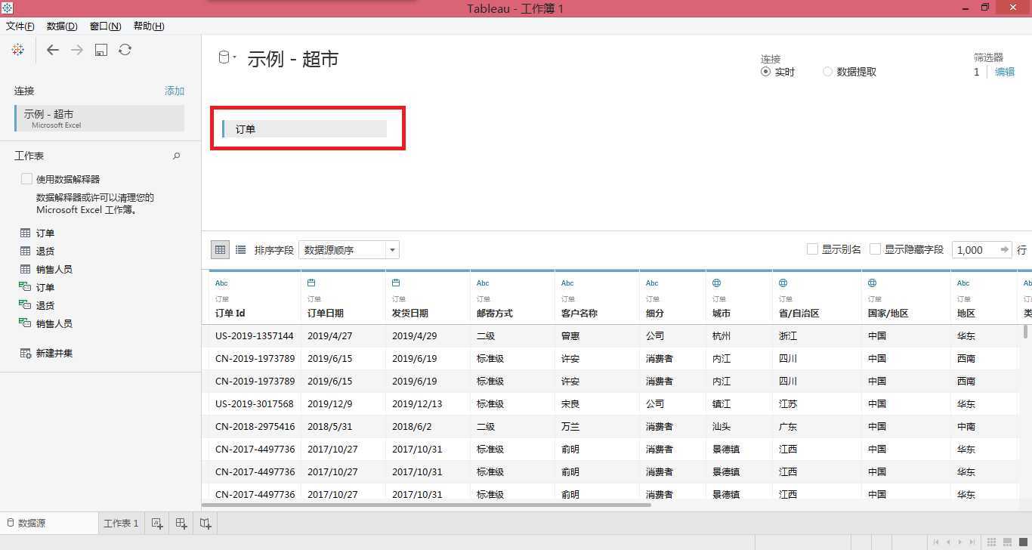Click cell CN-2018-2975416
This screenshot has height=550, width=1032.
255,426
